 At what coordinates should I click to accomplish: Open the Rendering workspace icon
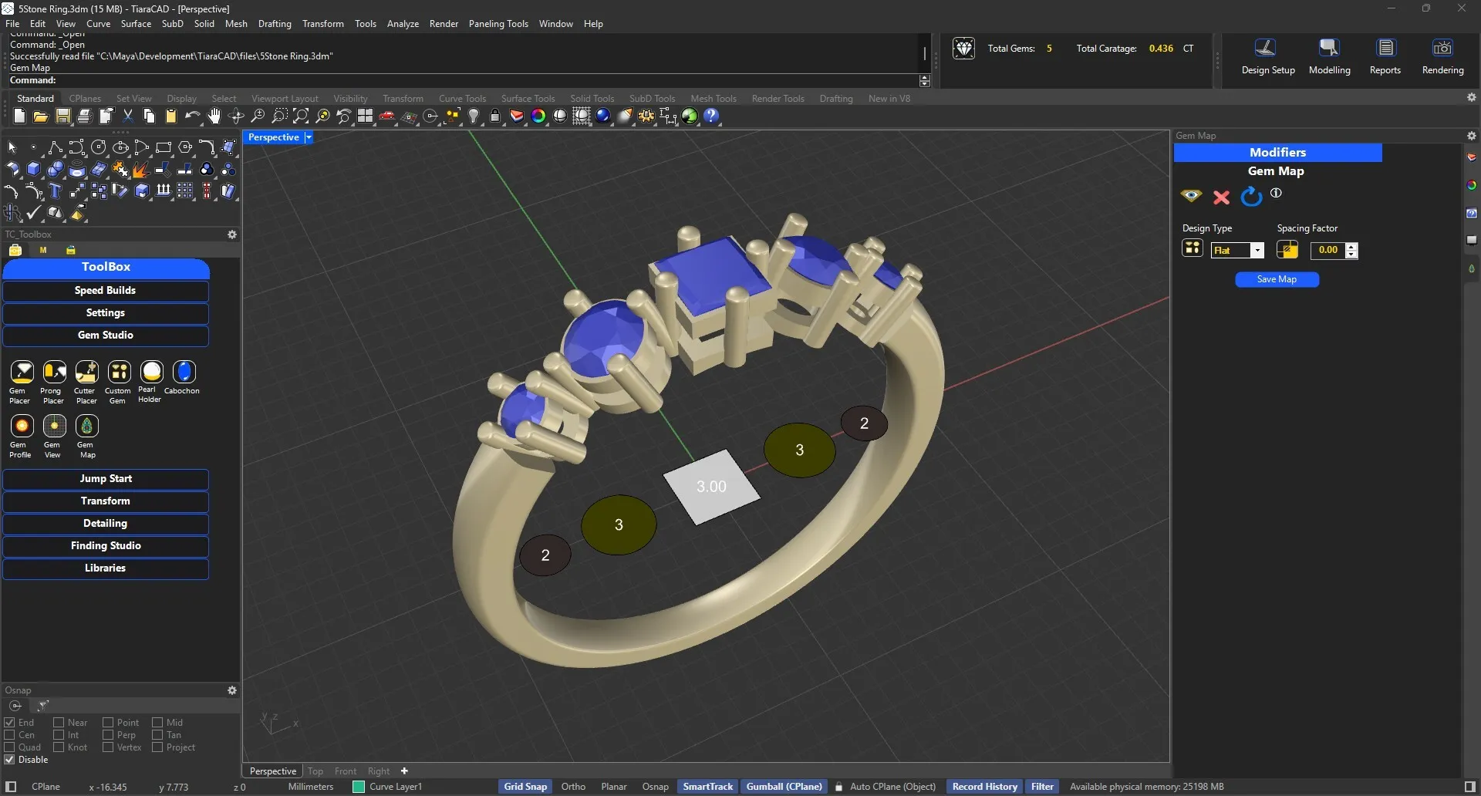[1442, 49]
